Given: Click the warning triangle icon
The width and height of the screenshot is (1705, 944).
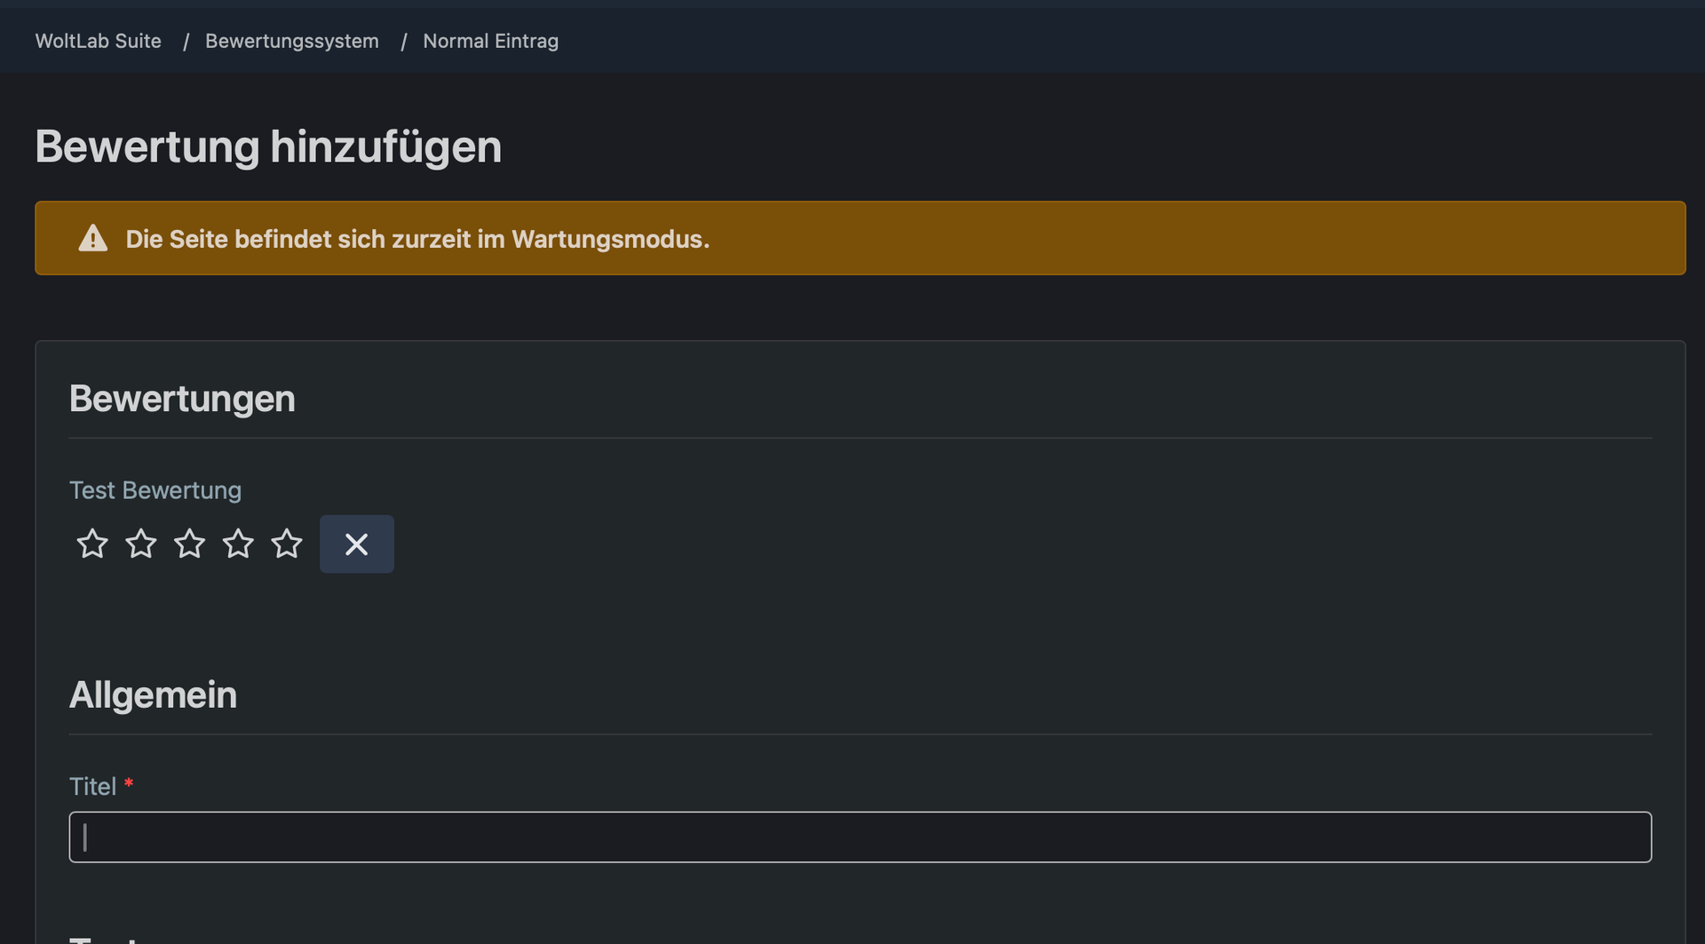Looking at the screenshot, I should coord(93,238).
